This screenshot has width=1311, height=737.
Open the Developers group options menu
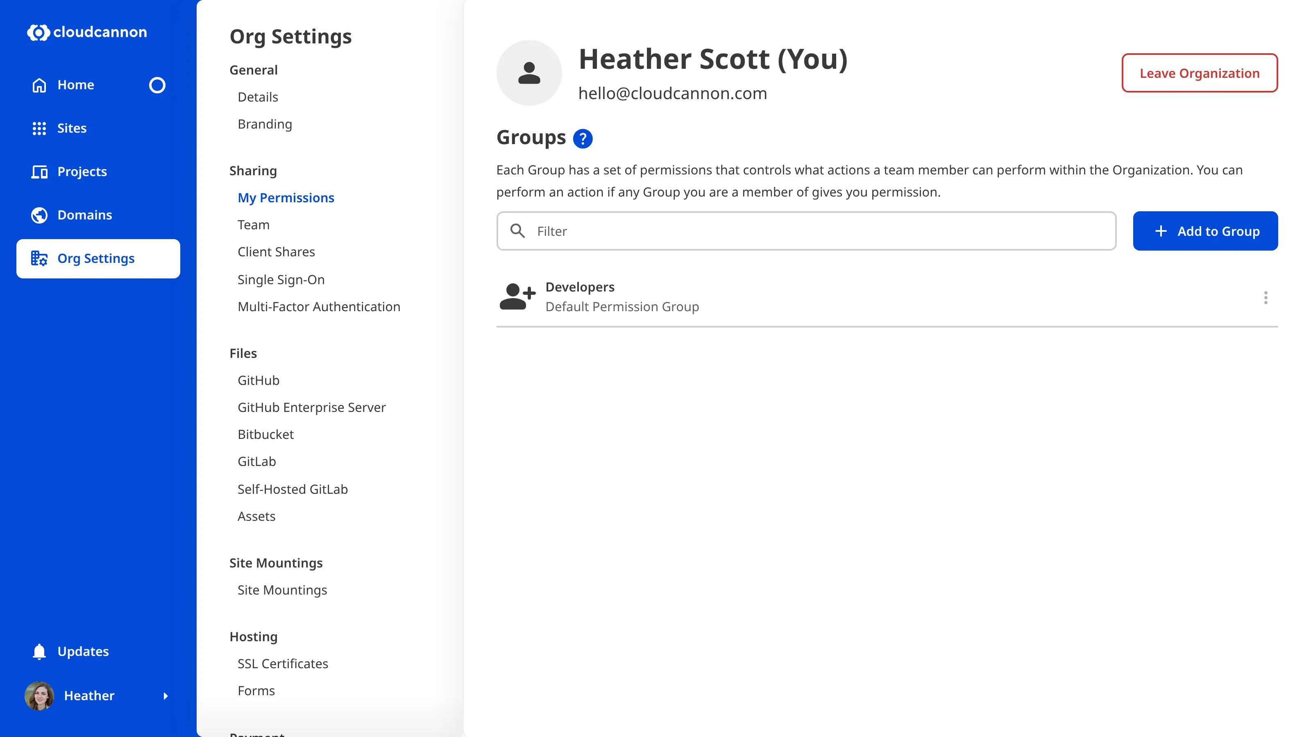[x=1266, y=298]
